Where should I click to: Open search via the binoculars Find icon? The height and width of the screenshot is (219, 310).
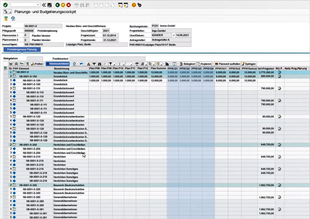[100, 64]
